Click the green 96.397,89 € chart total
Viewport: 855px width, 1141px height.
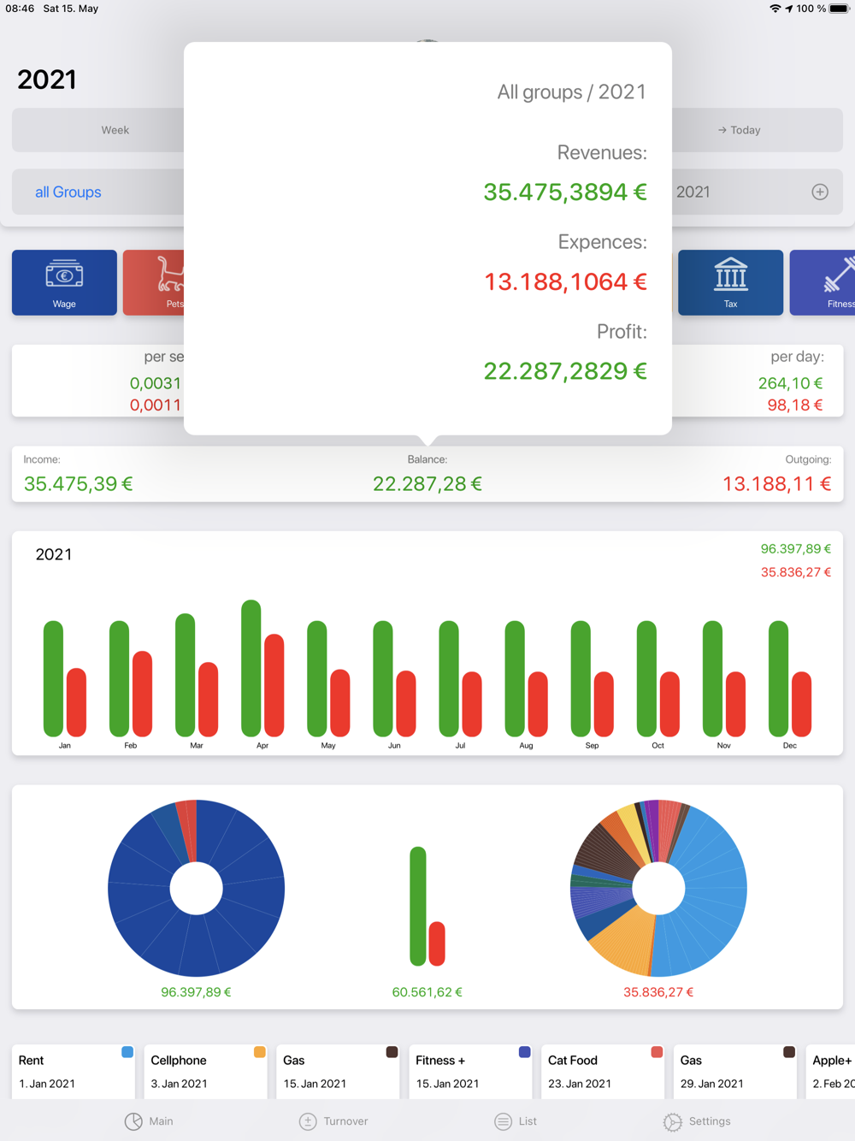click(x=795, y=548)
